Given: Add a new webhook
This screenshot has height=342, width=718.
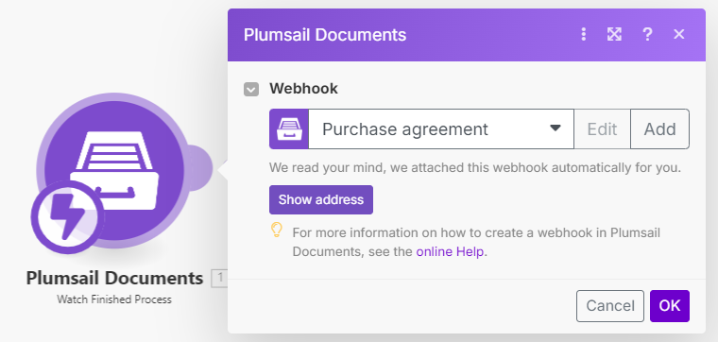Looking at the screenshot, I should coord(659,129).
